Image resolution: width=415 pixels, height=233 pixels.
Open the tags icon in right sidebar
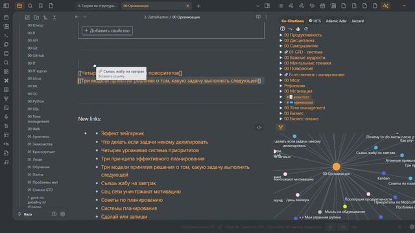tap(312, 6)
